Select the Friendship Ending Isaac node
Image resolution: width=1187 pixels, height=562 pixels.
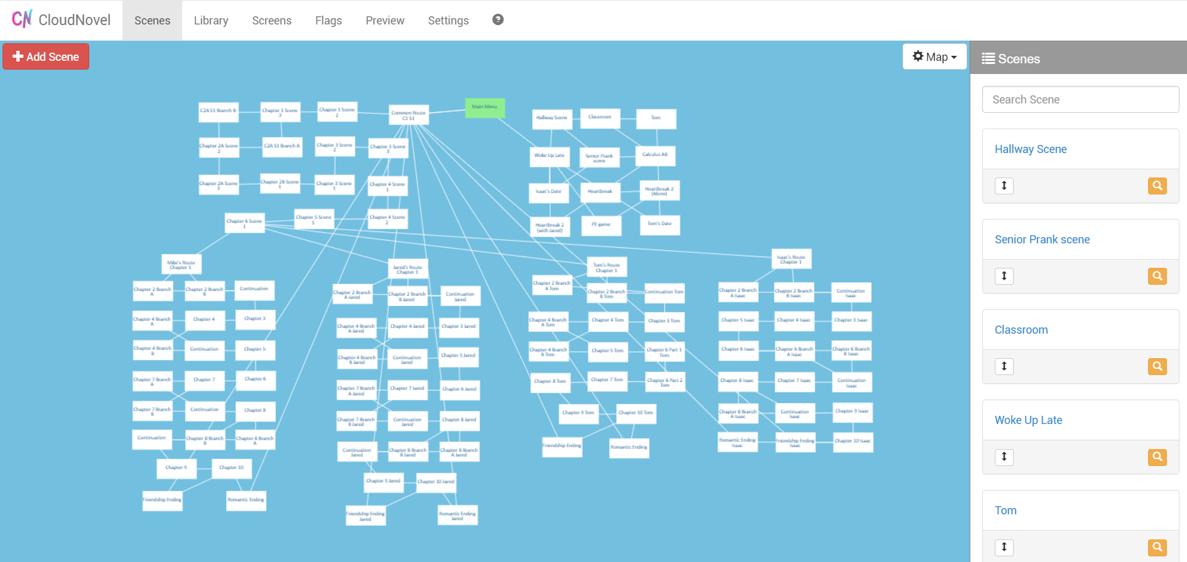point(795,442)
